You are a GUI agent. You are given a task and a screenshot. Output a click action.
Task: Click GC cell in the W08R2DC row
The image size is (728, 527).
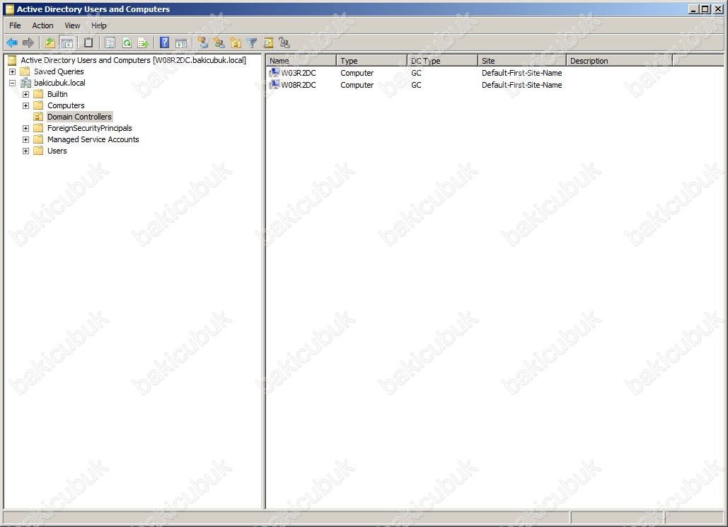tap(417, 85)
